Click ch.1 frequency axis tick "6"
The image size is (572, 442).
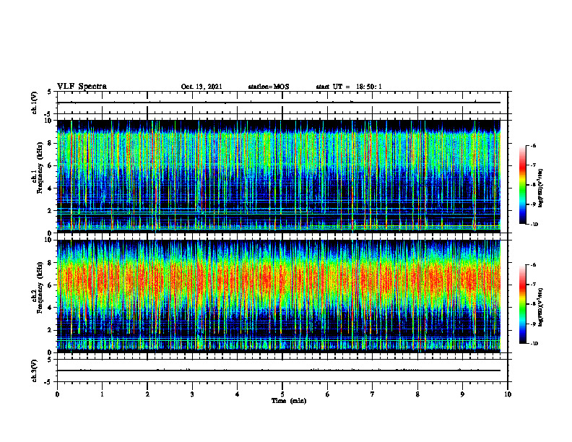pos(51,165)
